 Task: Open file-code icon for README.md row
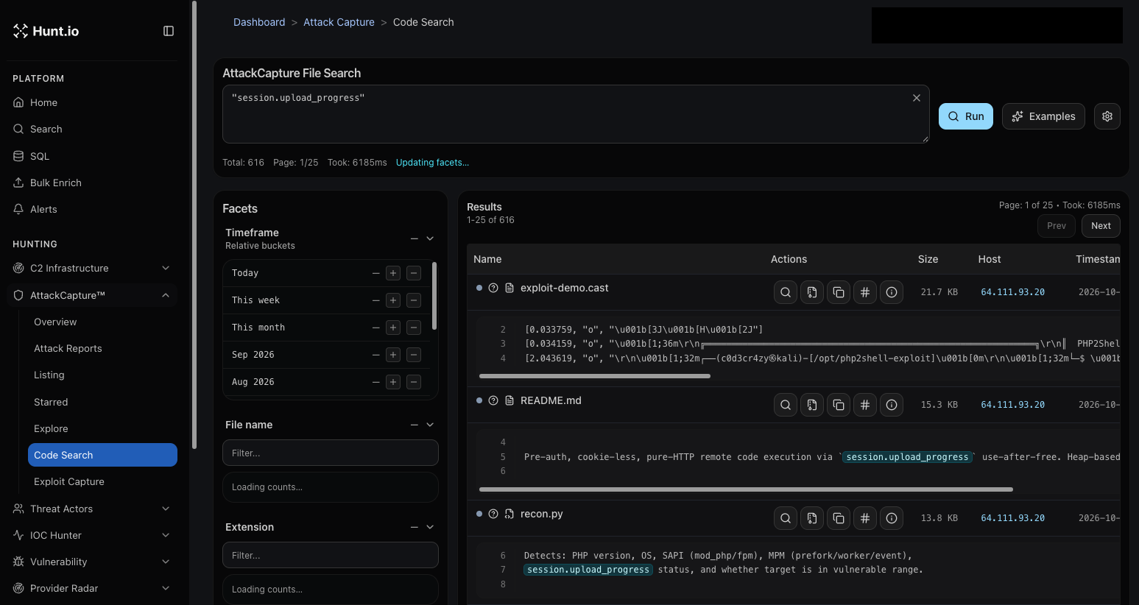coord(812,405)
